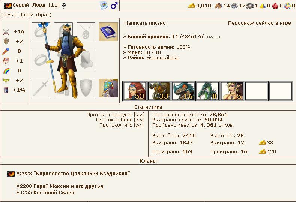Select the red-haired elf unit with 53

tap(135, 91)
